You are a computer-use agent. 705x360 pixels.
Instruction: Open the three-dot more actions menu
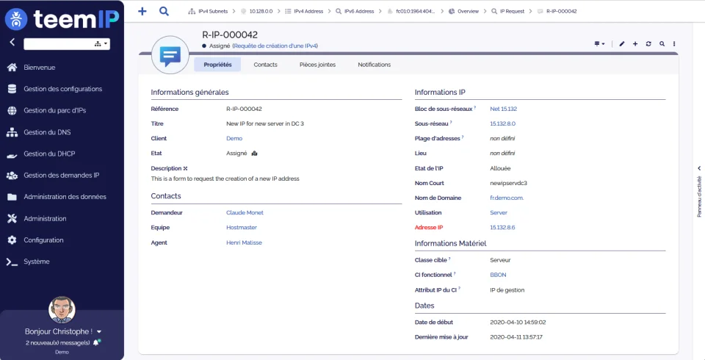tap(674, 43)
